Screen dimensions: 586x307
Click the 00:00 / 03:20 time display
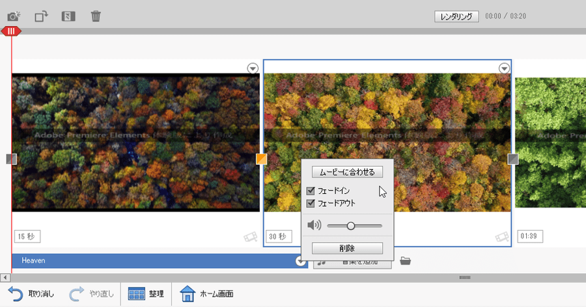[x=505, y=16]
